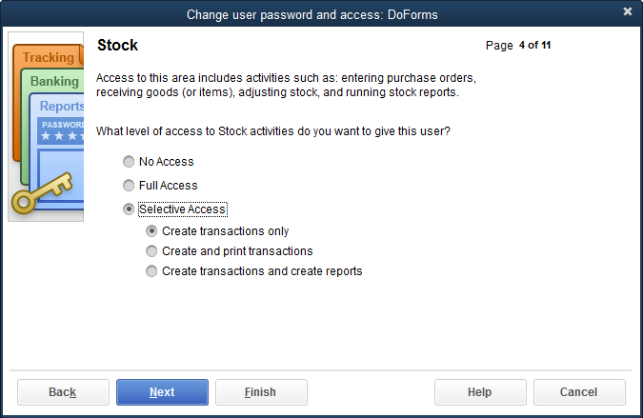Click the green Banking card graphic
This screenshot has height=418, width=643.
(53, 82)
